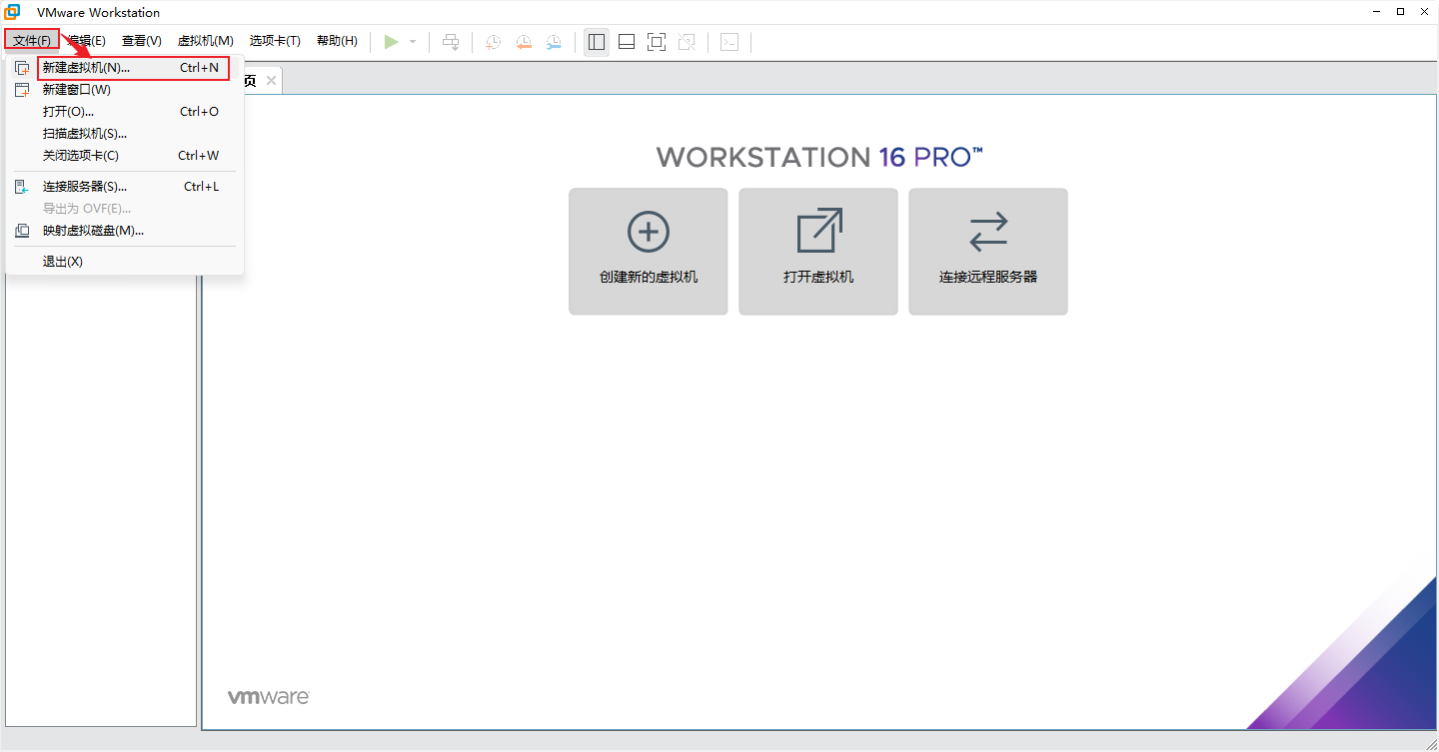Image resolution: width=1439 pixels, height=752 pixels.
Task: Open the power options dropdown arrow
Action: (x=413, y=42)
